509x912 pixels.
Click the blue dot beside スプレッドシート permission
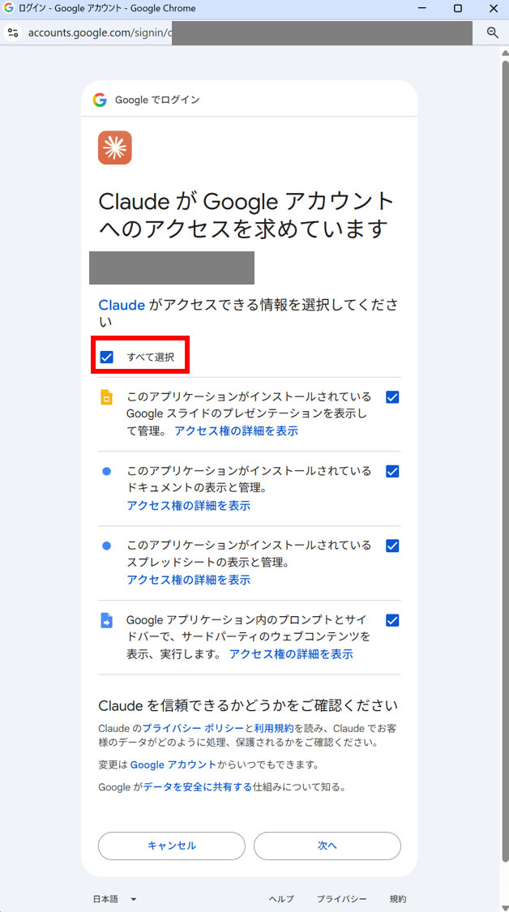[106, 546]
